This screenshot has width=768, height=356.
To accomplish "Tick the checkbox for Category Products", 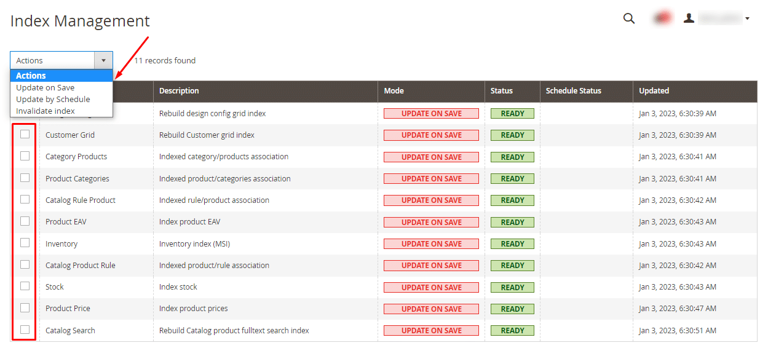I will [25, 156].
